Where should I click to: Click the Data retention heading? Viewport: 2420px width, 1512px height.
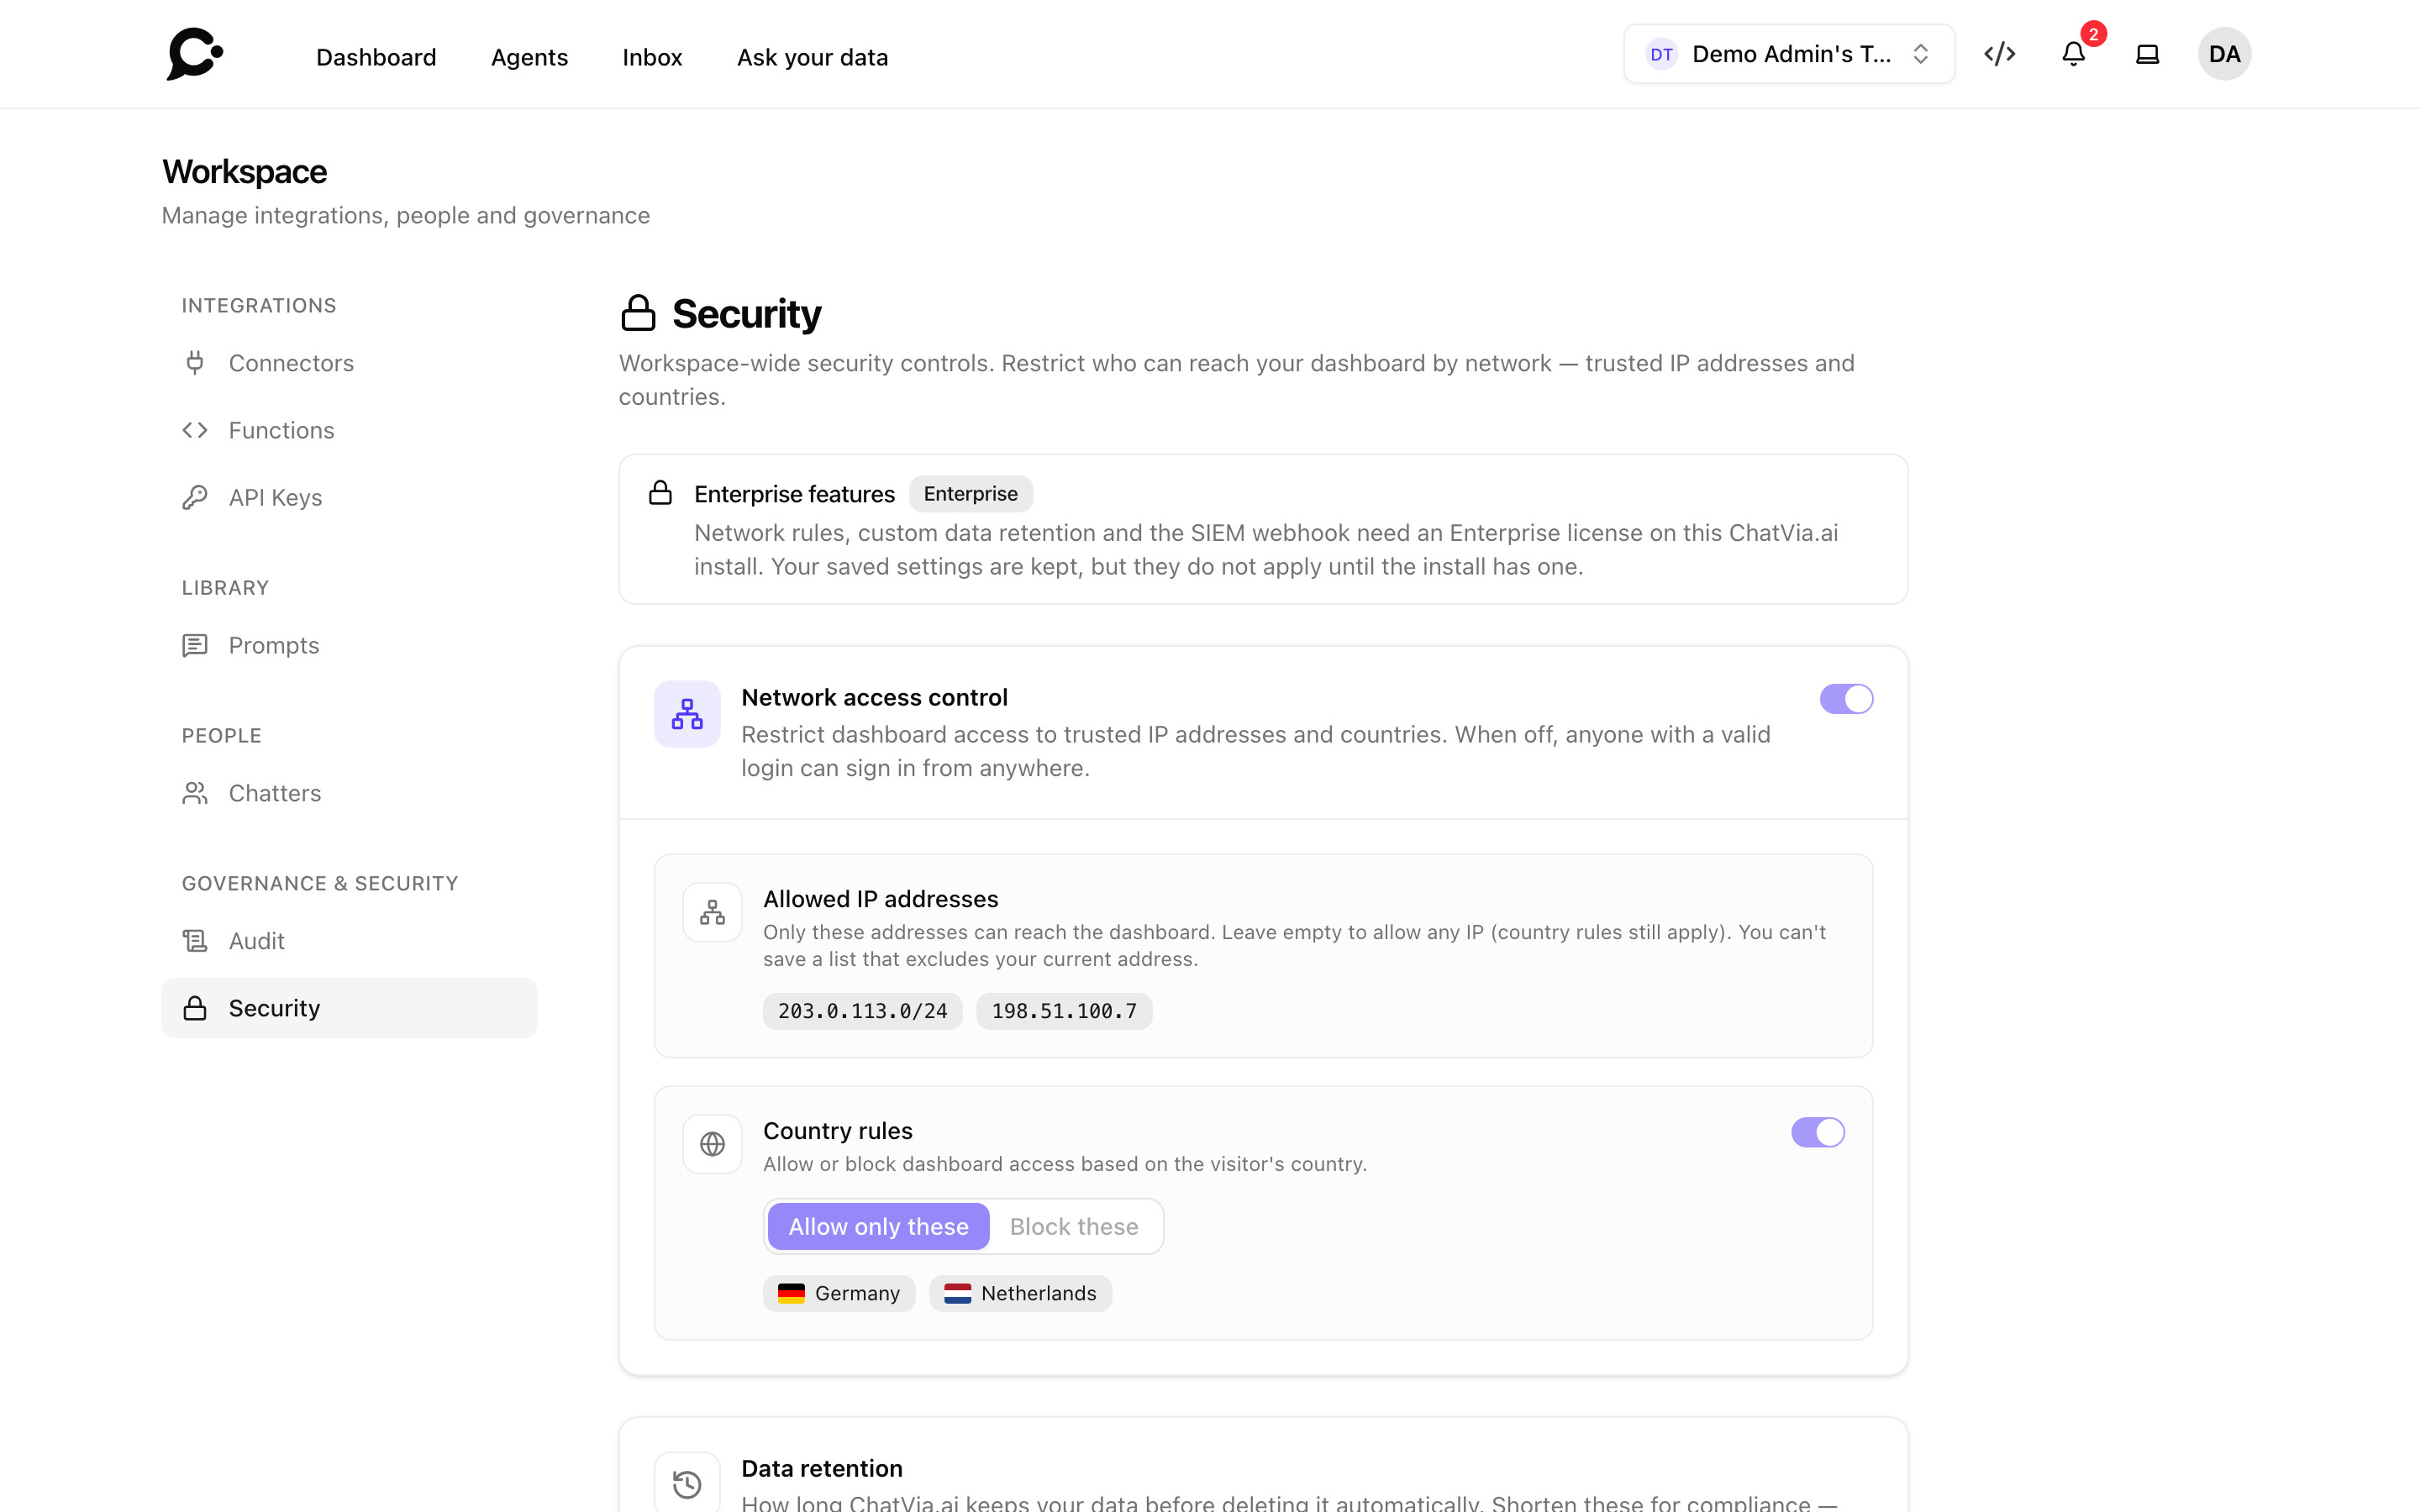pyautogui.click(x=822, y=1468)
